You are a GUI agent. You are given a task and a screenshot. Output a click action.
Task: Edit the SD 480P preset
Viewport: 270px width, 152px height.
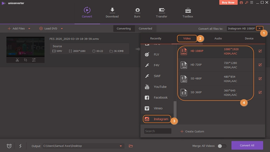coord(260,79)
